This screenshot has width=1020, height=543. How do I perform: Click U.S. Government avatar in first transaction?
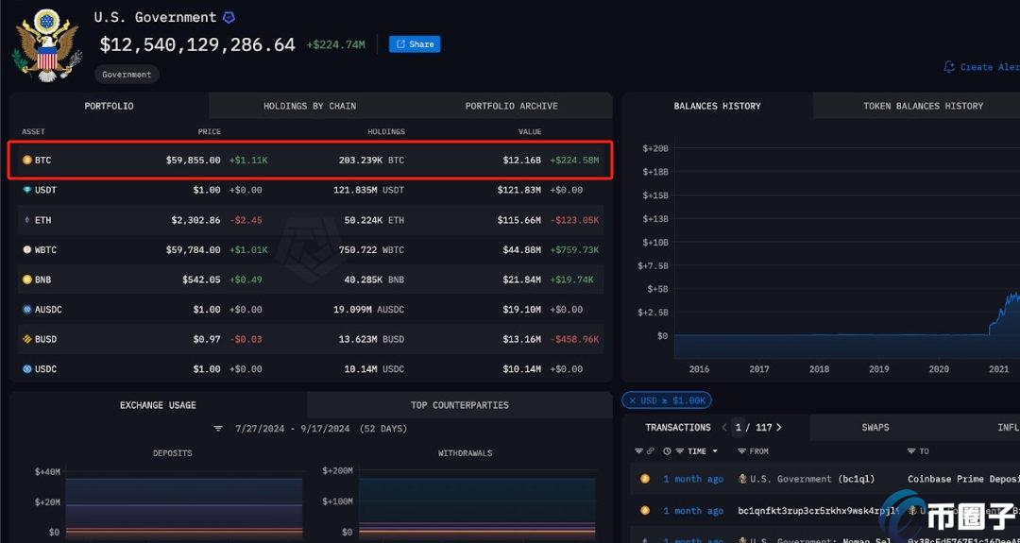743,480
